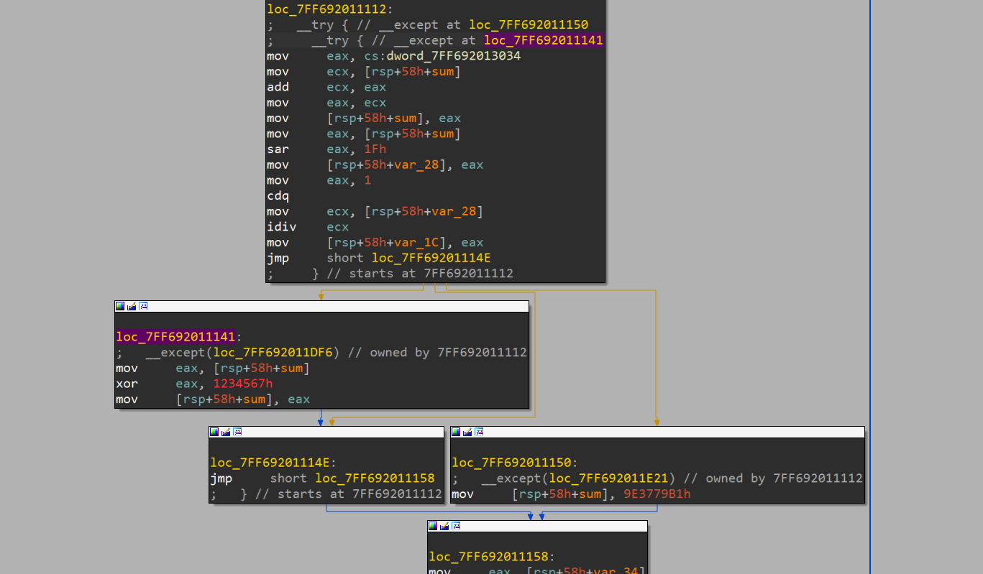Image resolution: width=983 pixels, height=574 pixels.
Task: Set node color for loc_7FF692011150 block
Action: point(456,432)
